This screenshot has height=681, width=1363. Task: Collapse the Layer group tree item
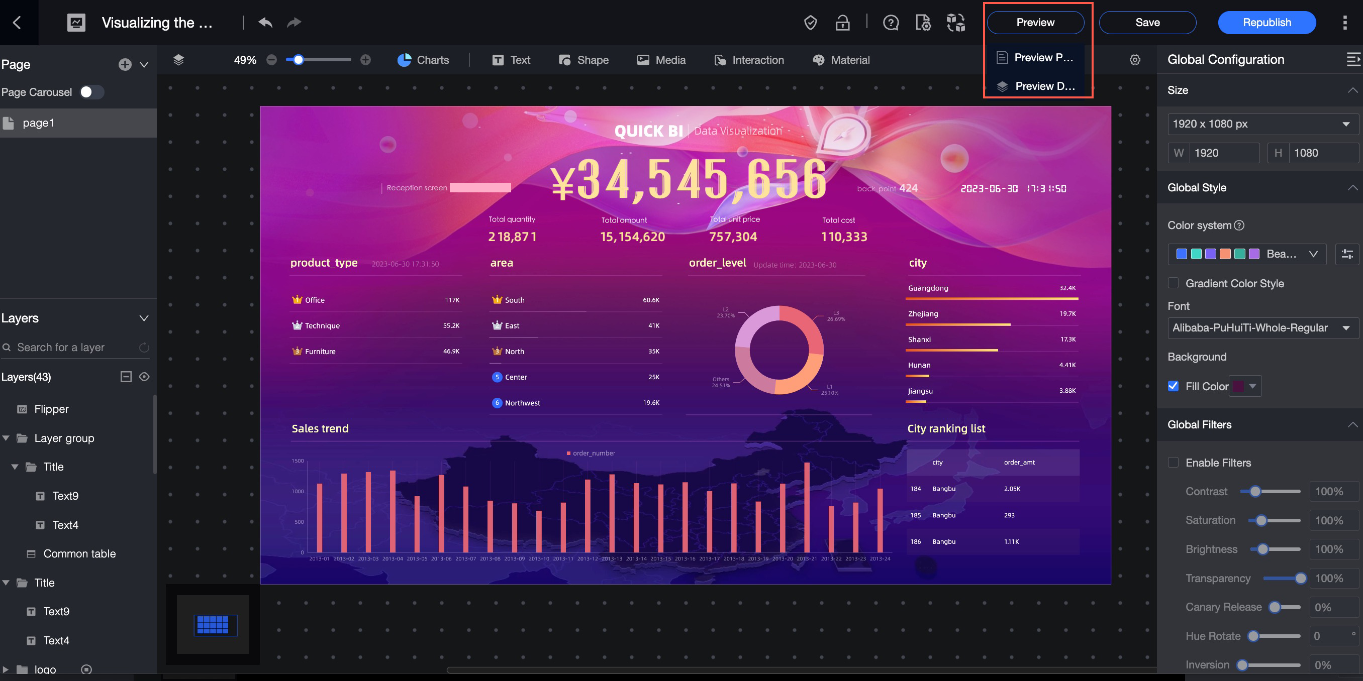(6, 438)
